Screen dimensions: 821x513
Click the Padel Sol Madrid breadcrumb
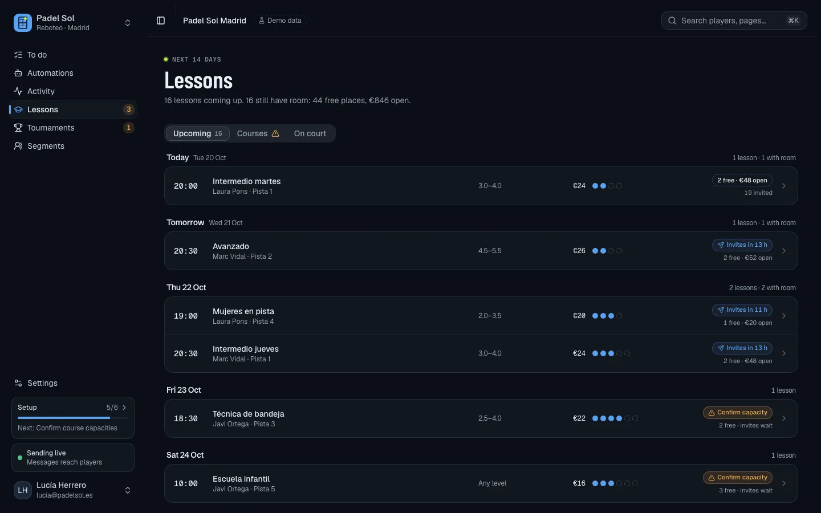[214, 21]
